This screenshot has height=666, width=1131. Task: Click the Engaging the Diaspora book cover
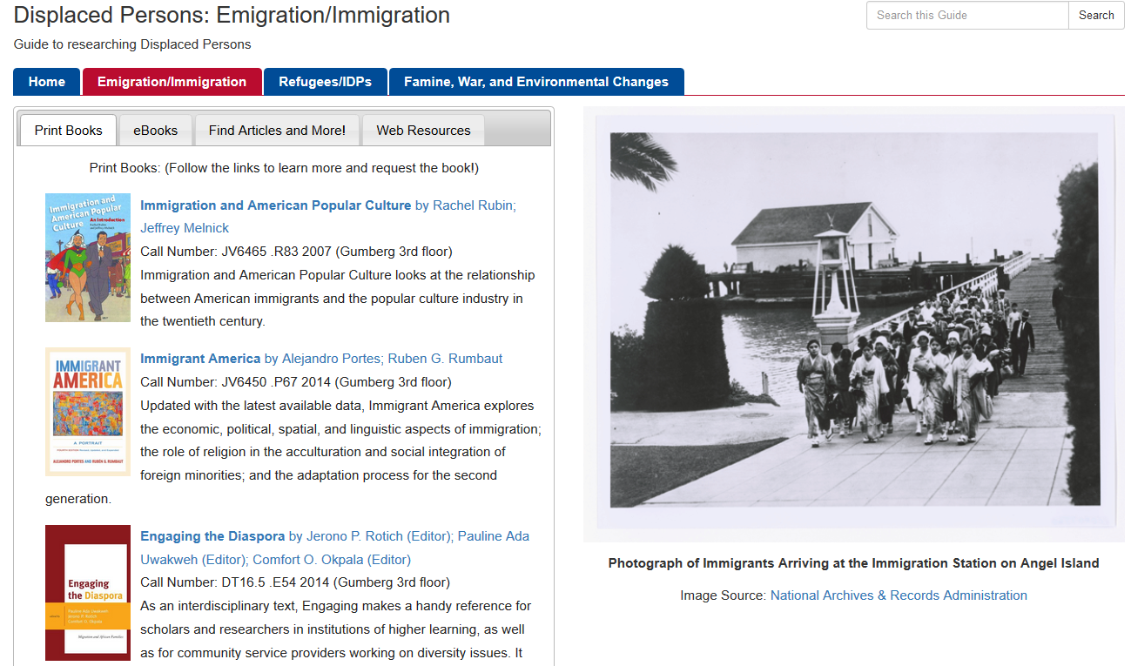pos(88,593)
